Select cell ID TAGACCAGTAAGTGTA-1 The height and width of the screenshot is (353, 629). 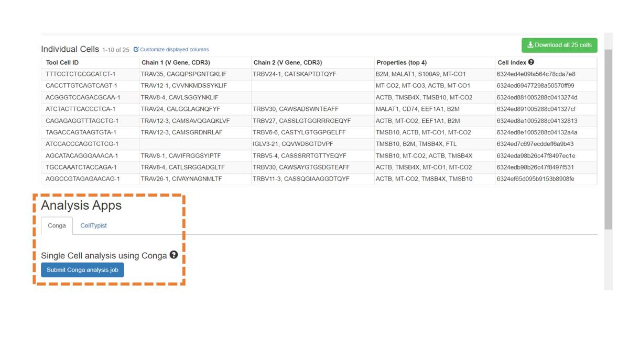point(81,132)
